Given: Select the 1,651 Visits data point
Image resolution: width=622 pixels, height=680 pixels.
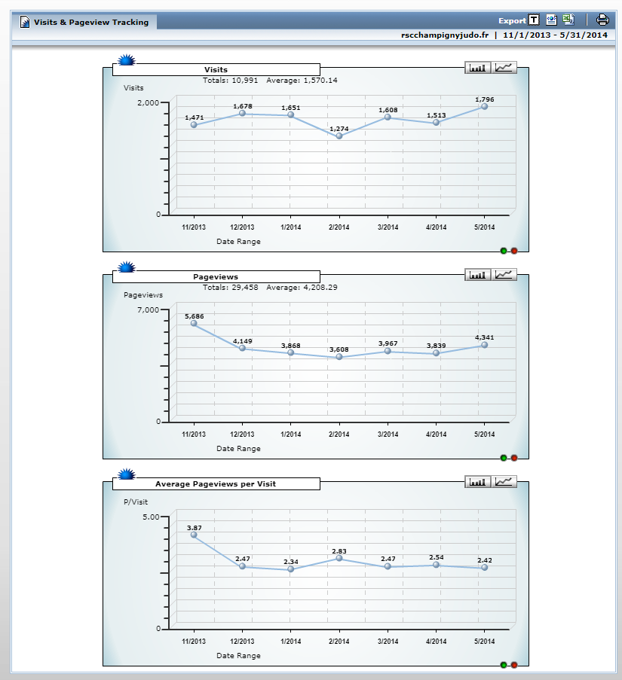Looking at the screenshot, I should pos(291,114).
